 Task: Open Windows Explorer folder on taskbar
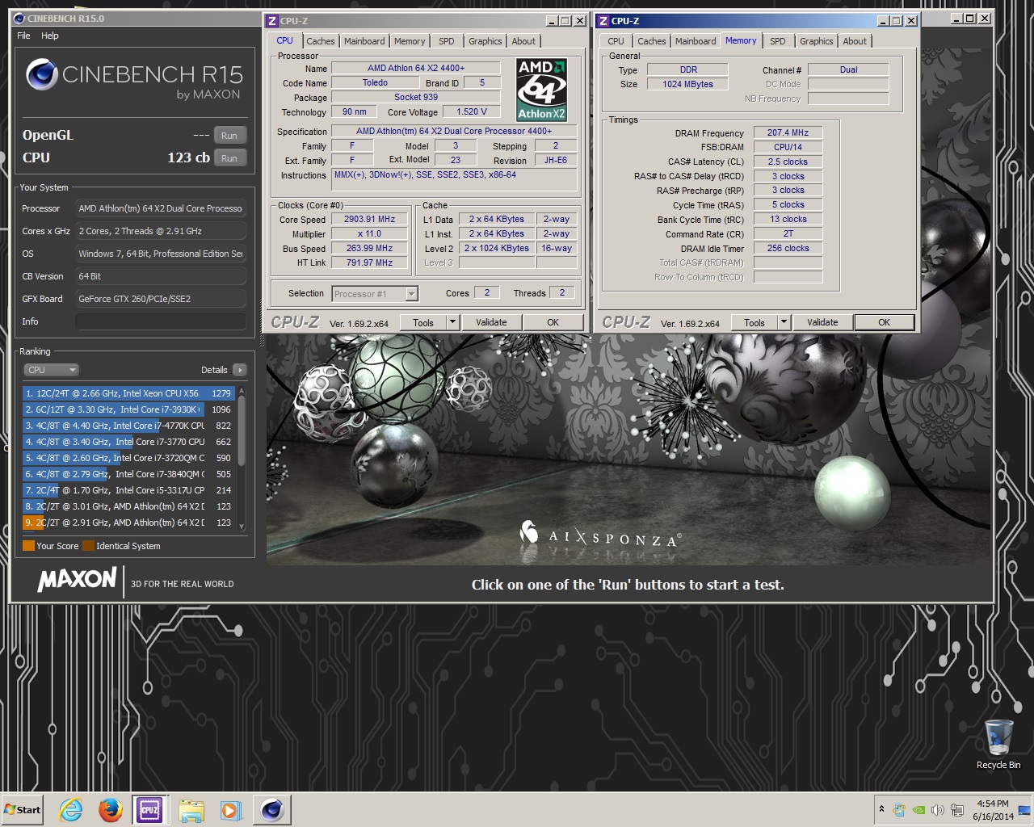tap(191, 810)
